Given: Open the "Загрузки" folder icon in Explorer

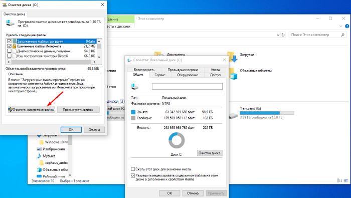Looking at the screenshot, I should [x=232, y=57].
